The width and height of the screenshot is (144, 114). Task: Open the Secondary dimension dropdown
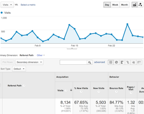coord(29,62)
